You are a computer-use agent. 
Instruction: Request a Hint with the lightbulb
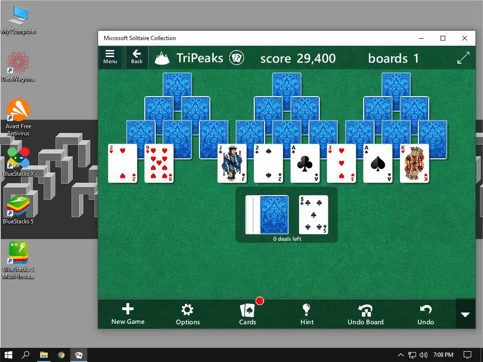pos(307,314)
